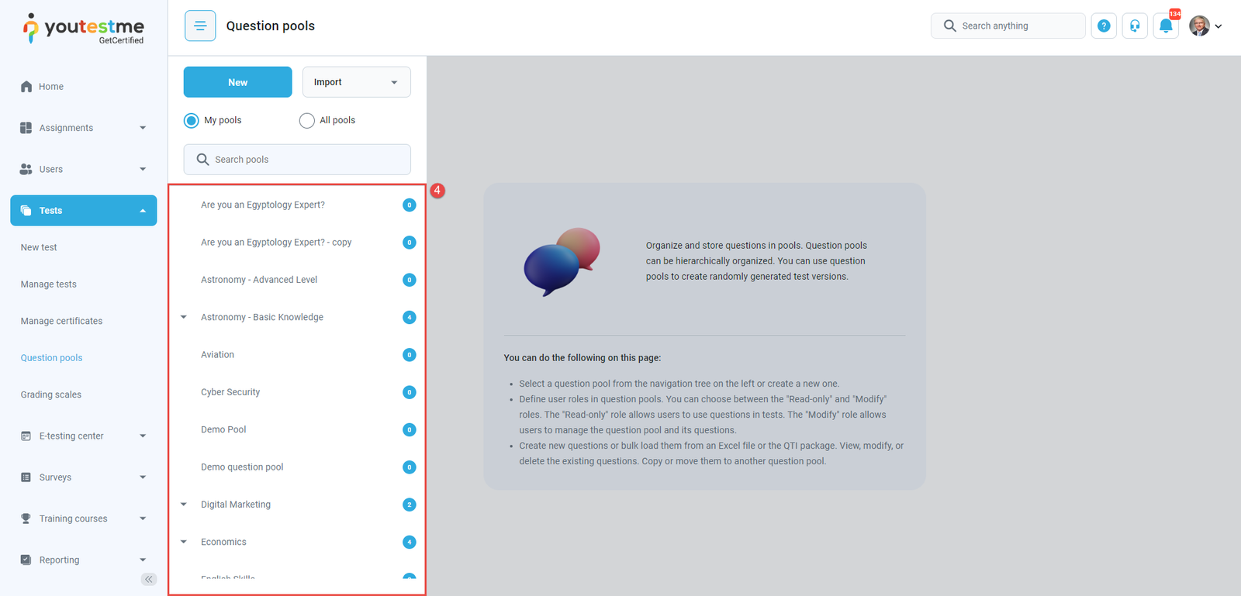
Task: Open the Grading scales link
Action: click(x=51, y=394)
